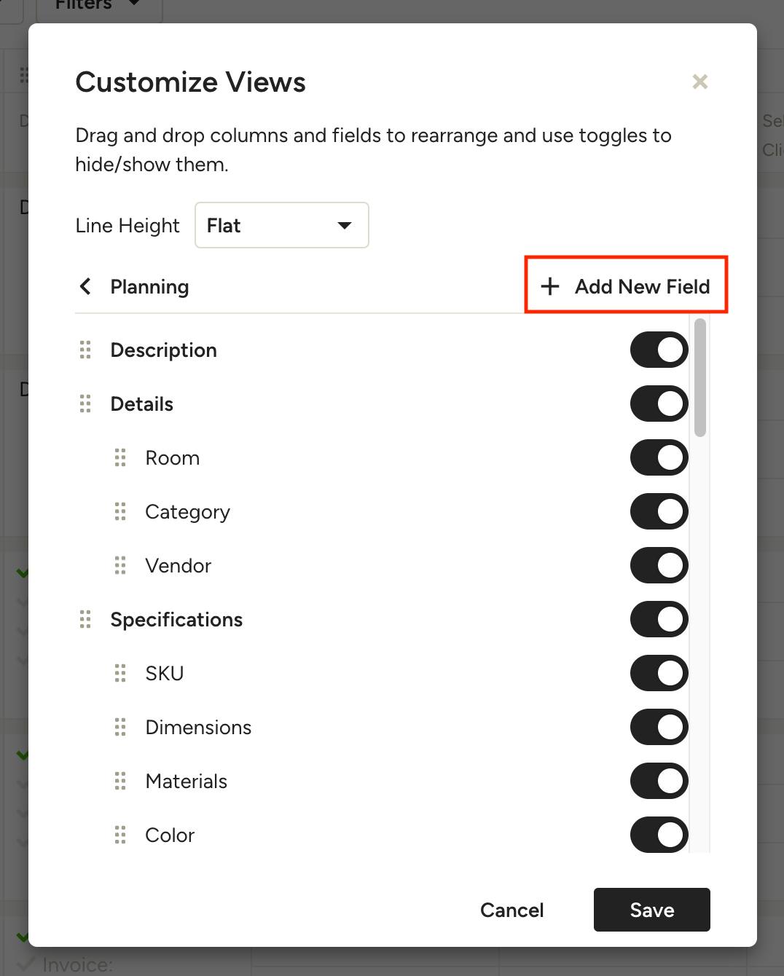
Task: Open the Line Height dropdown
Action: tap(282, 226)
